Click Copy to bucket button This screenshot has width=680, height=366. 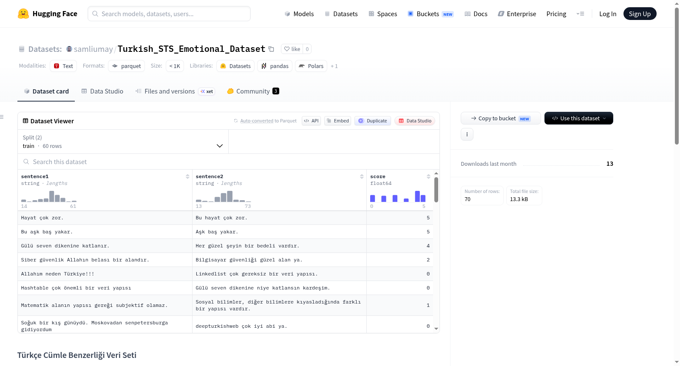point(501,118)
